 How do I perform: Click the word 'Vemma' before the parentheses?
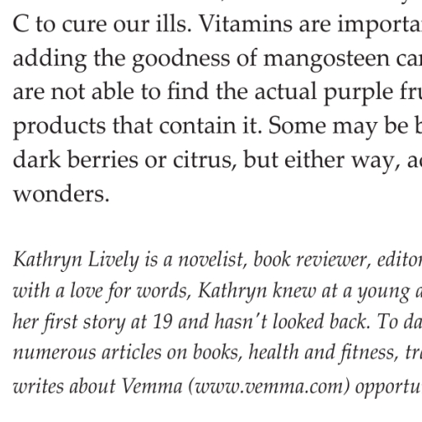pyautogui.click(x=152, y=387)
